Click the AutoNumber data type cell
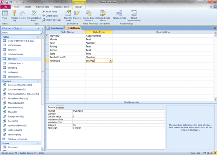Viewport: 217px width, 155px height. click(x=98, y=36)
